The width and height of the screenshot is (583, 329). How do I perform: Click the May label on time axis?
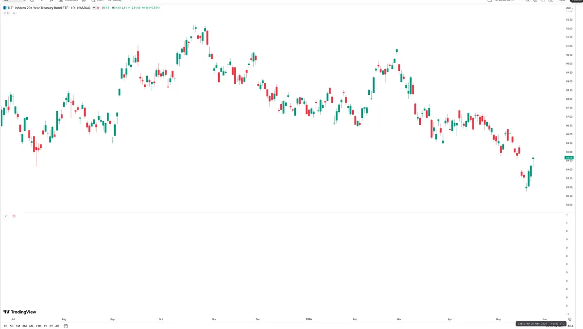pyautogui.click(x=498, y=319)
